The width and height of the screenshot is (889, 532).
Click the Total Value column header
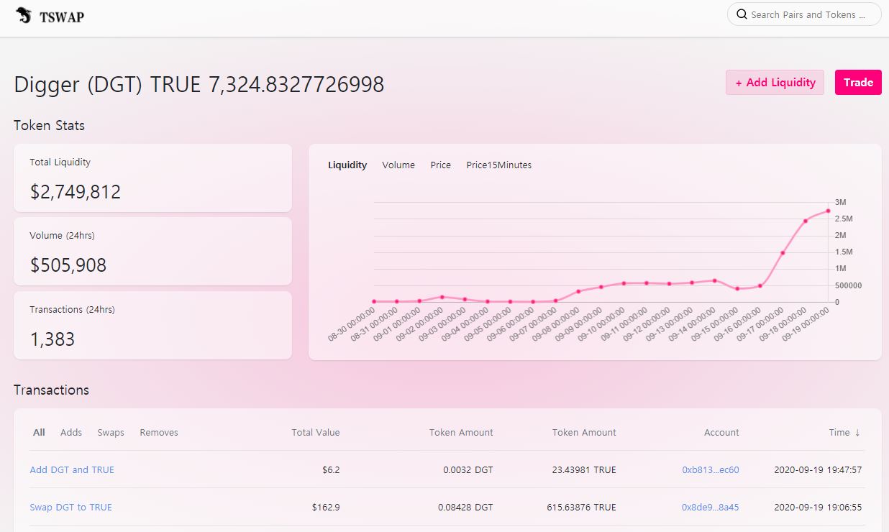pyautogui.click(x=316, y=433)
